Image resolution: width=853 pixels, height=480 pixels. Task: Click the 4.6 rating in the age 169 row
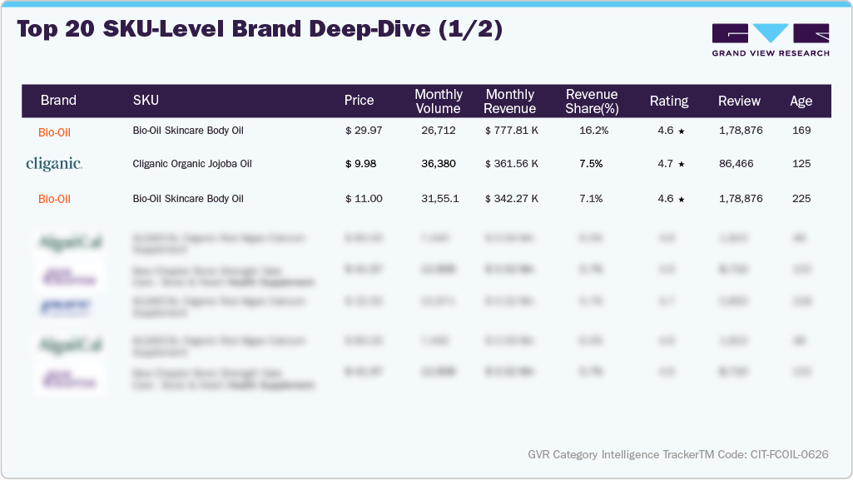[x=665, y=131]
